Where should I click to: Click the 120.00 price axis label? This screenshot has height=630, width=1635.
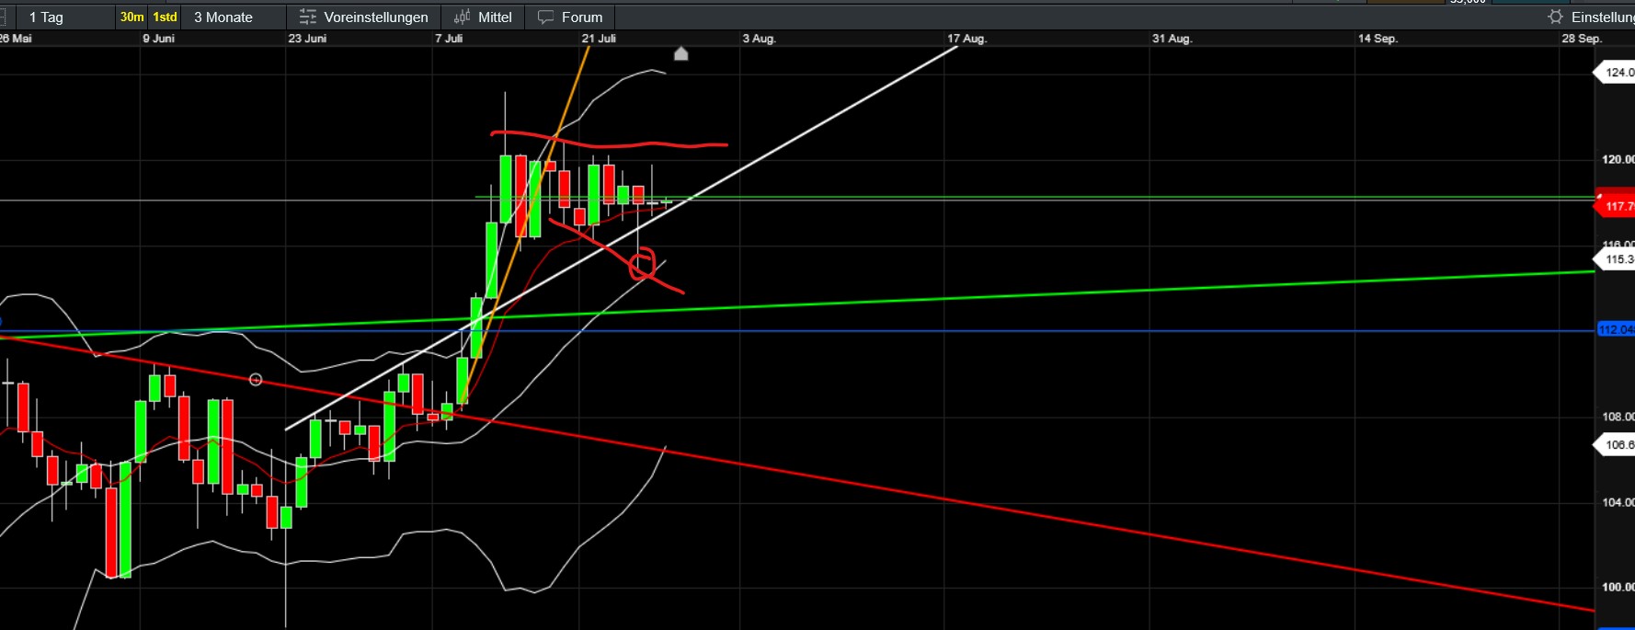click(1618, 160)
